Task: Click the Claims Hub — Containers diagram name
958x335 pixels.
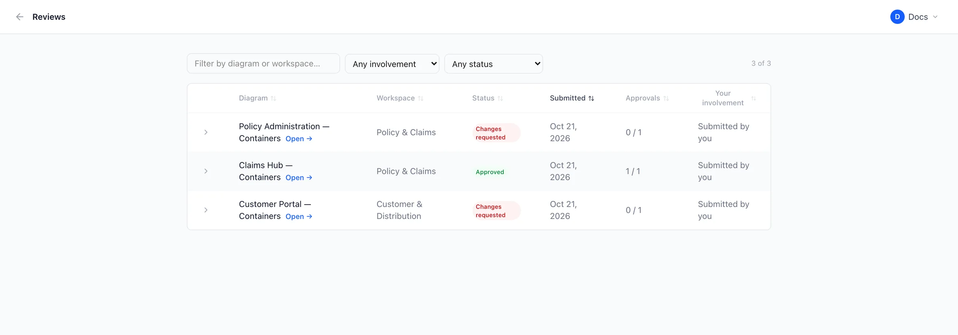Action: (x=265, y=171)
